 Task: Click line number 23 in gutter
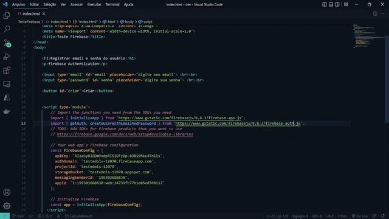[x=23, y=123]
